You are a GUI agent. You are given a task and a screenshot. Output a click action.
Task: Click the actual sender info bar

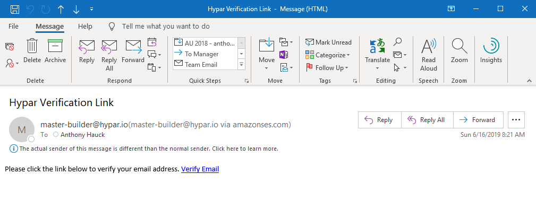(x=144, y=149)
